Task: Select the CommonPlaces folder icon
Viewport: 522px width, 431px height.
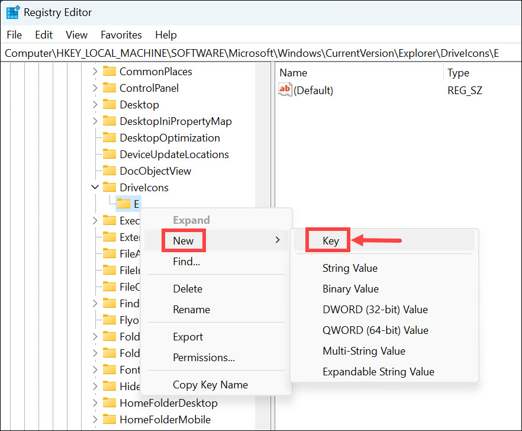Action: click(x=109, y=71)
